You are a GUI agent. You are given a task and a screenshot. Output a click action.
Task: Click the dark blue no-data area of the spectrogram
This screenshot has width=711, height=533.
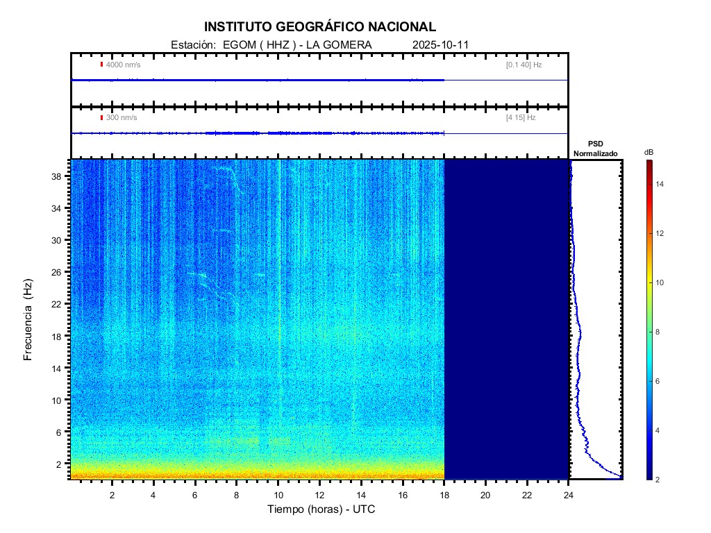pyautogui.click(x=506, y=319)
